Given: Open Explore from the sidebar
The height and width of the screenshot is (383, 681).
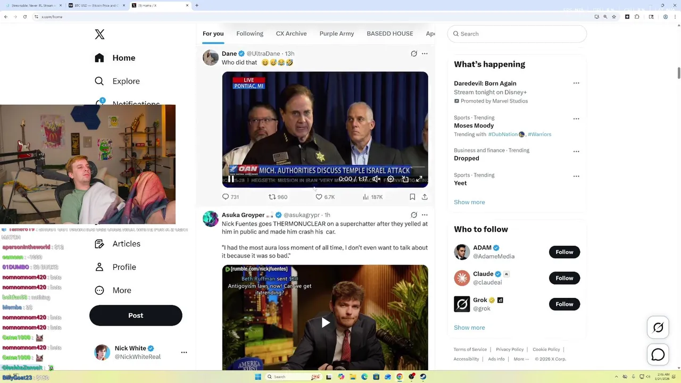Looking at the screenshot, I should pyautogui.click(x=117, y=81).
